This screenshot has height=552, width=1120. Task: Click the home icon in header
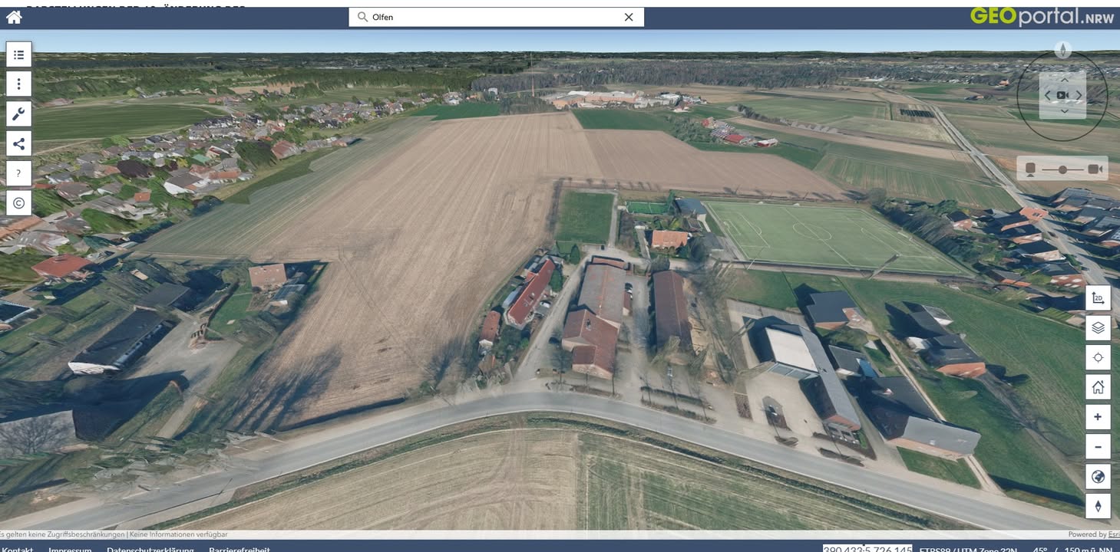tap(14, 17)
